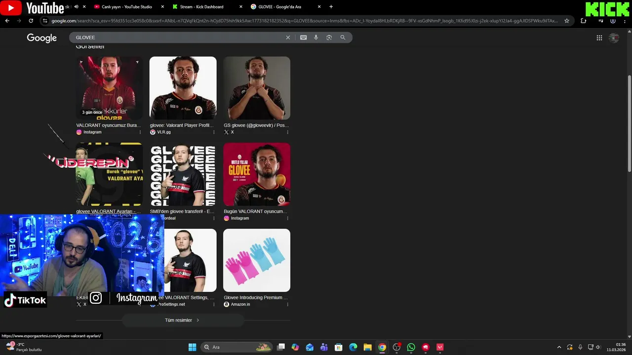632x355 pixels.
Task: Open the Valorant icon on the taskbar
Action: click(x=440, y=347)
